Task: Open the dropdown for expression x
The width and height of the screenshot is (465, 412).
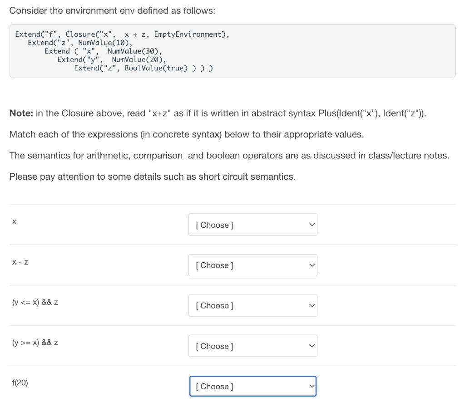Action: point(252,225)
